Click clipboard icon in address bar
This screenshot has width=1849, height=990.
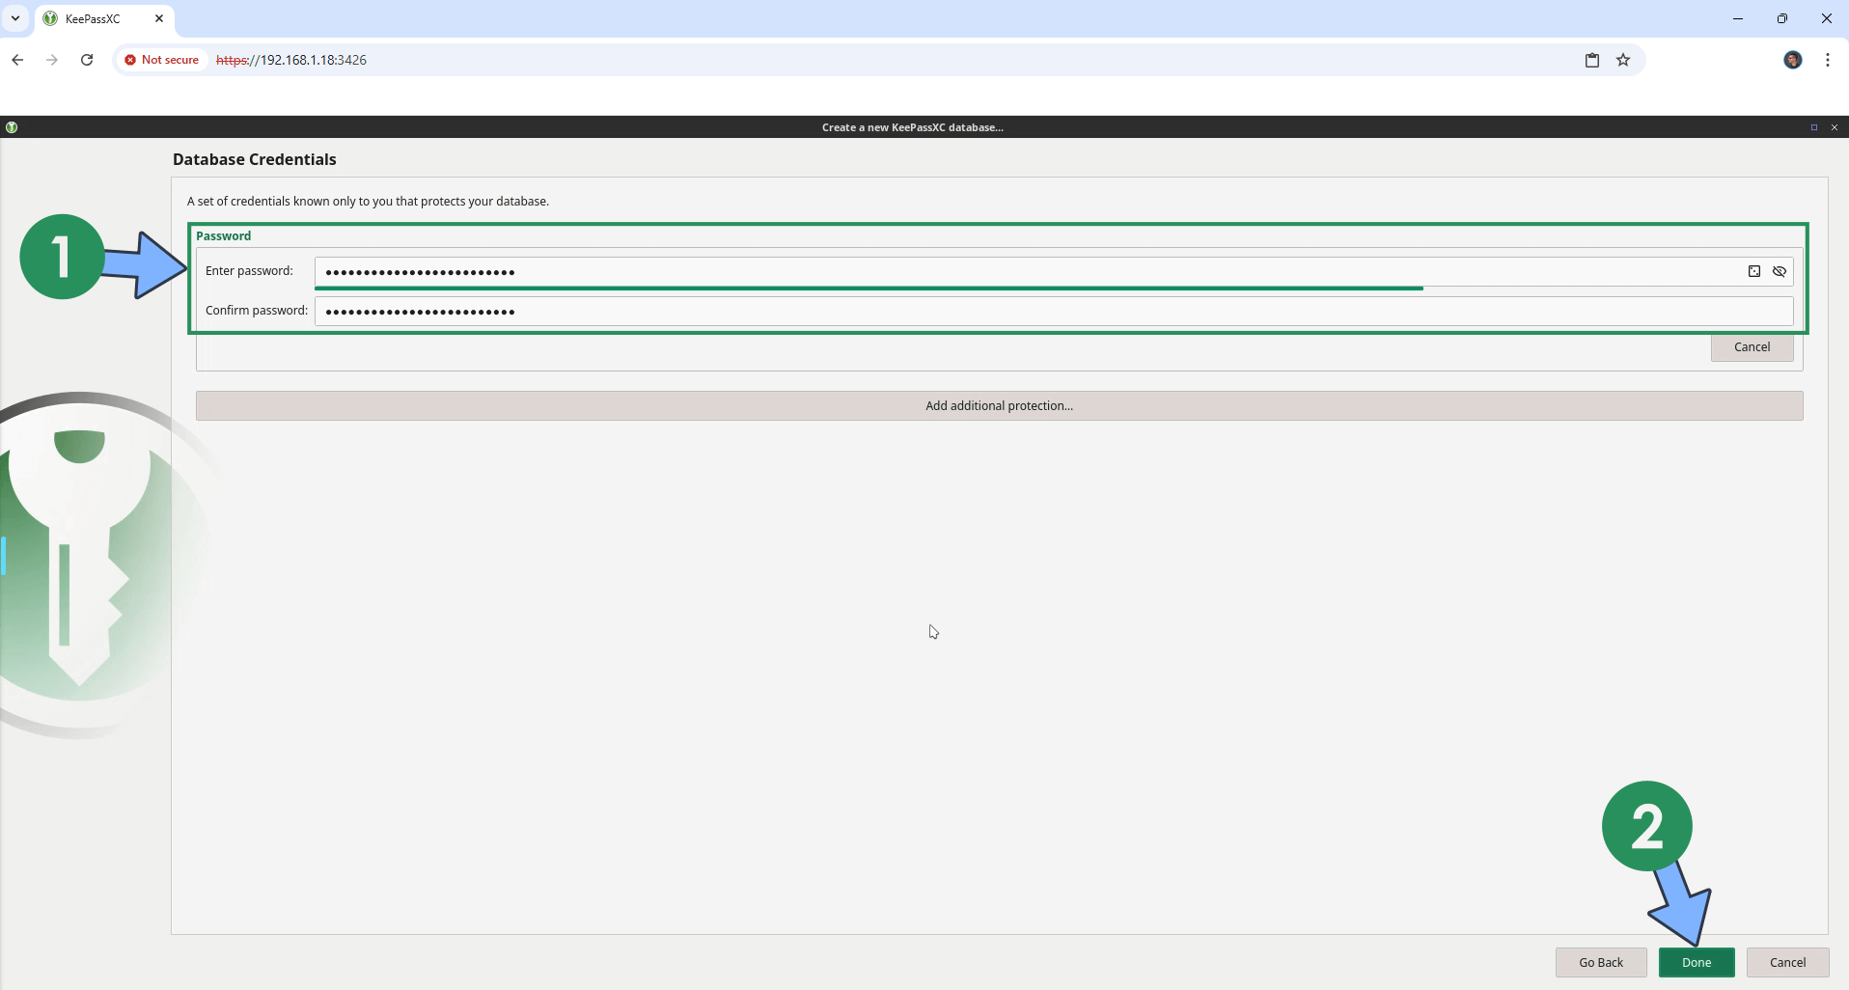pyautogui.click(x=1592, y=60)
